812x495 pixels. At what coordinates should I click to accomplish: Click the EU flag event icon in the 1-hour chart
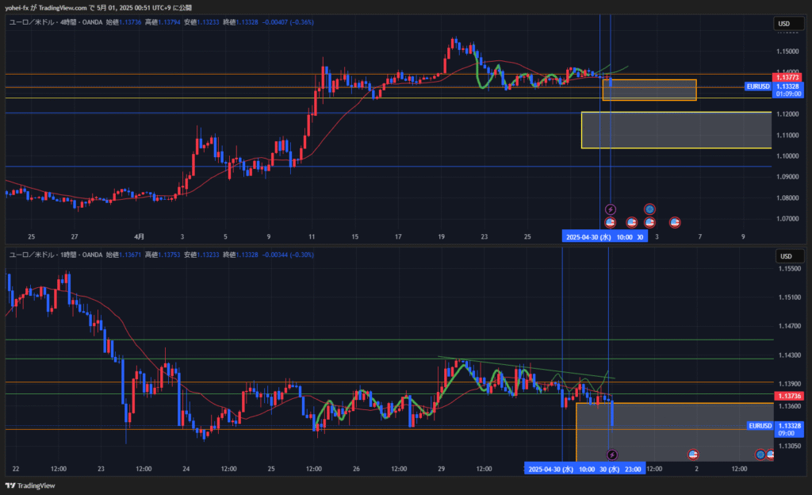click(760, 455)
